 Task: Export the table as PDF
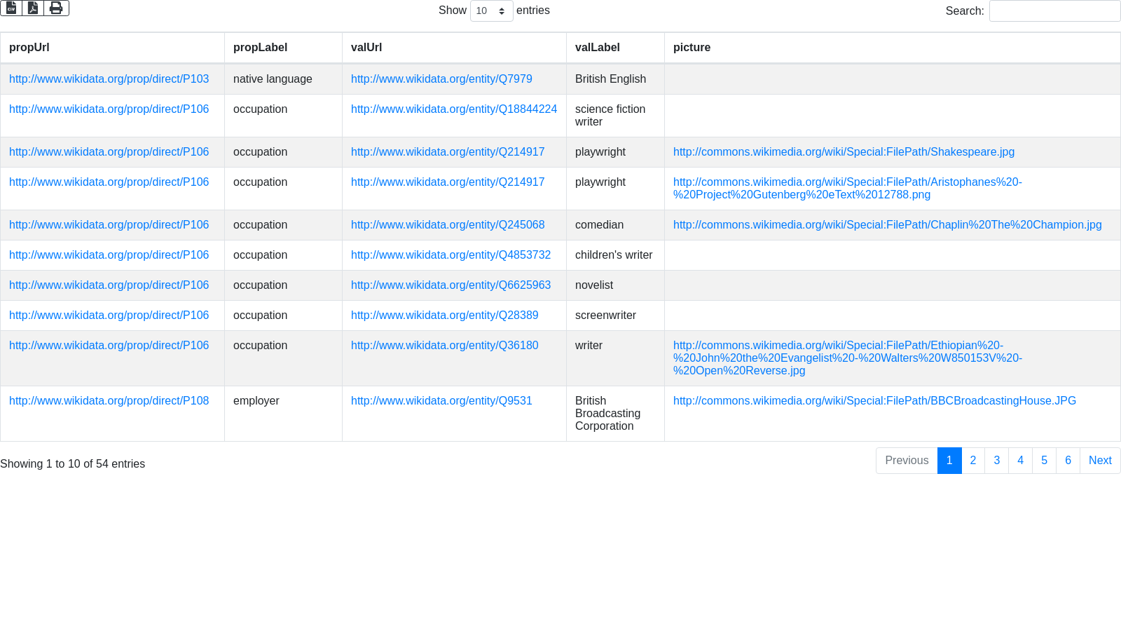click(x=33, y=8)
